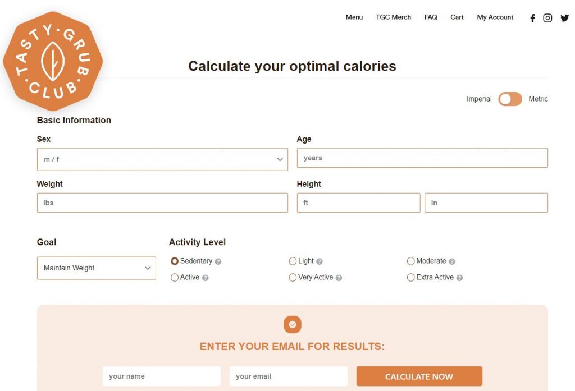Click question mark icon next to Moderate
The image size is (575, 391).
[452, 261]
